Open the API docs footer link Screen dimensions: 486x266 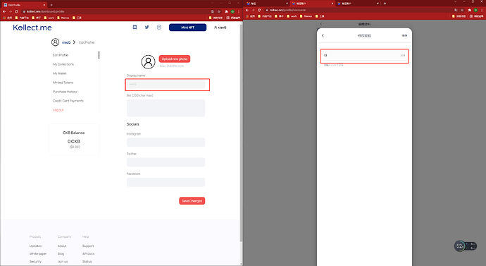point(88,253)
